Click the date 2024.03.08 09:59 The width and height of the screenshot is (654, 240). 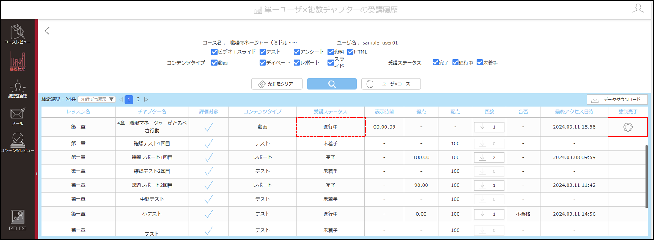[574, 157]
